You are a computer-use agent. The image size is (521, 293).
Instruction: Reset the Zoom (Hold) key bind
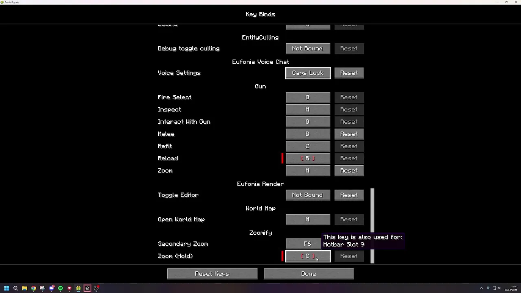pos(349,256)
